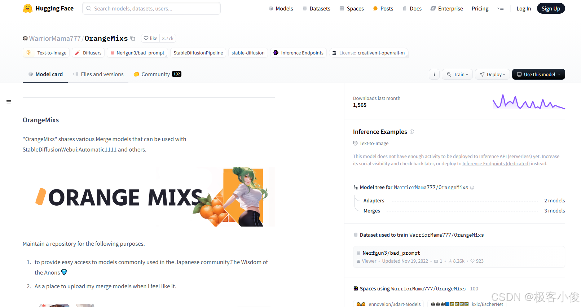
Task: Click Log In
Action: (524, 8)
